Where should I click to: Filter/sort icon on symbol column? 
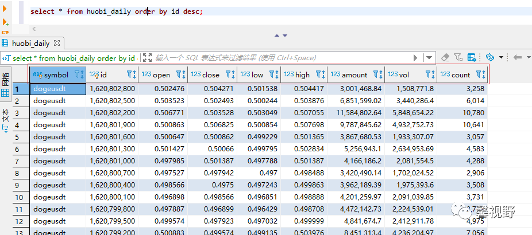pos(79,75)
